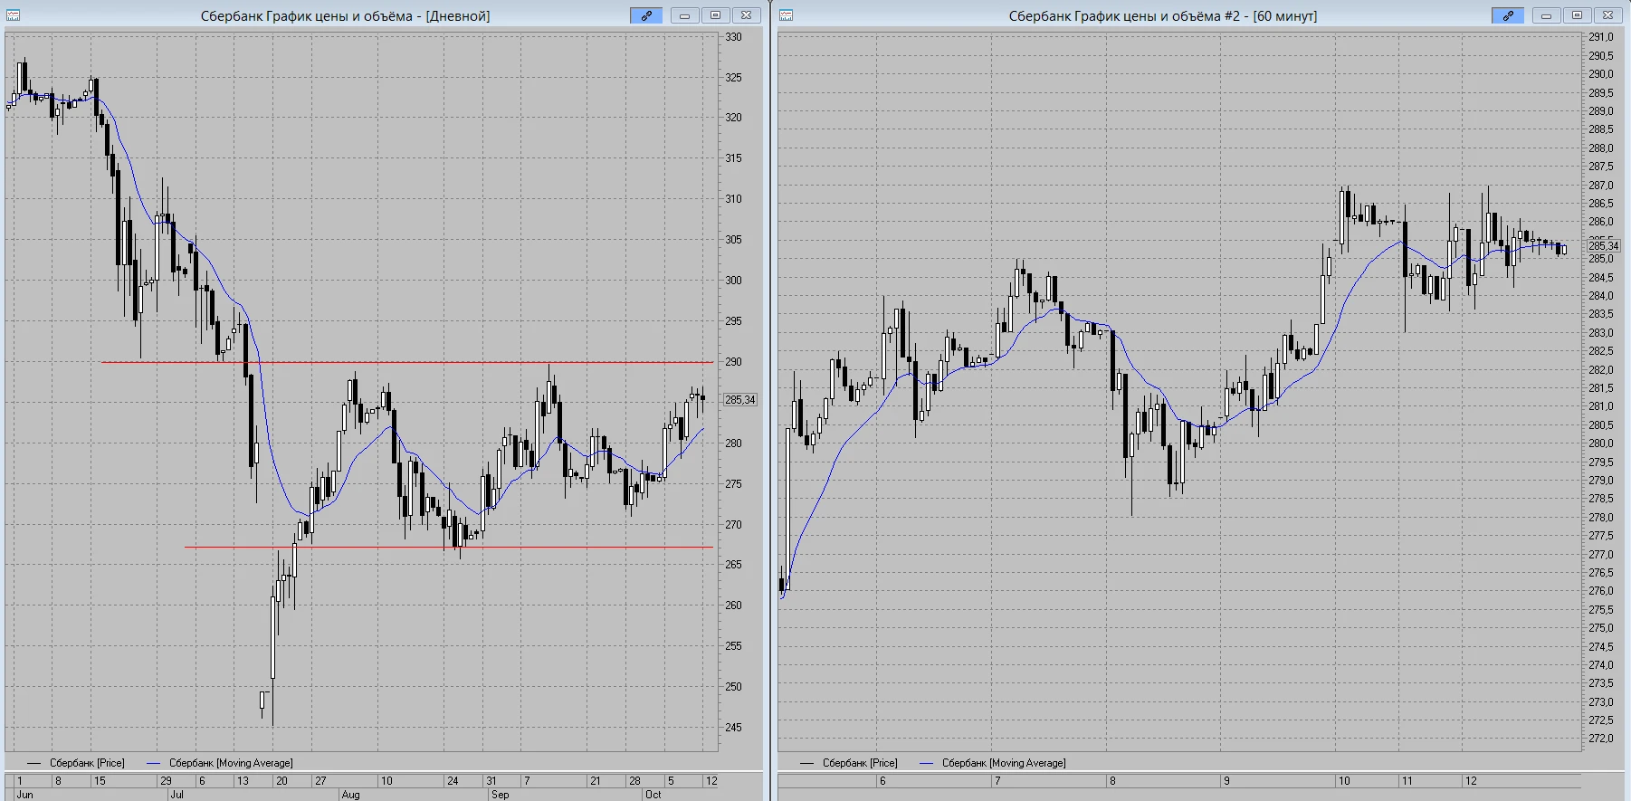Close the 60 минут chart window

tap(1607, 15)
